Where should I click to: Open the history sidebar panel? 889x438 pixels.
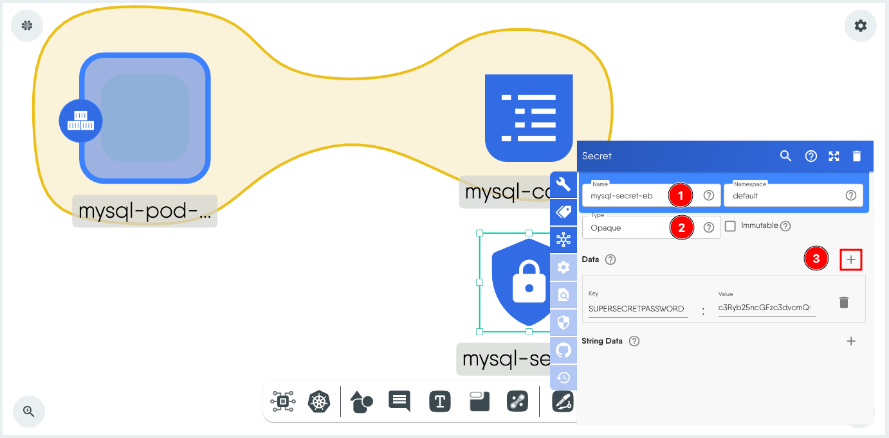[564, 378]
